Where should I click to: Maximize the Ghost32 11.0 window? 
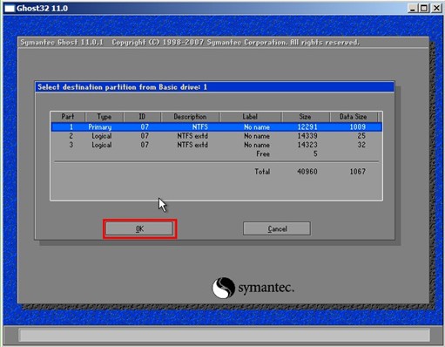(x=424, y=8)
